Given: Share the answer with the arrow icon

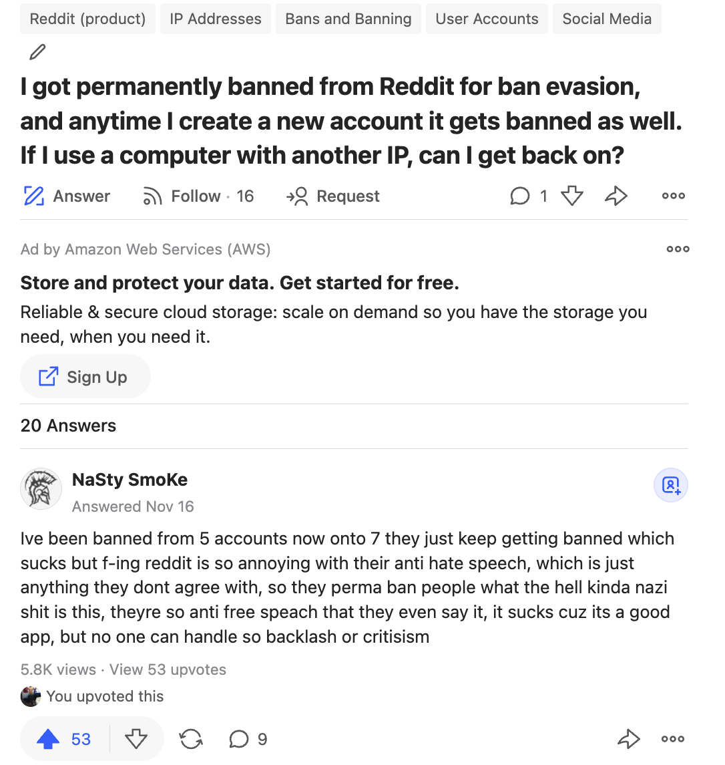Looking at the screenshot, I should [x=628, y=739].
